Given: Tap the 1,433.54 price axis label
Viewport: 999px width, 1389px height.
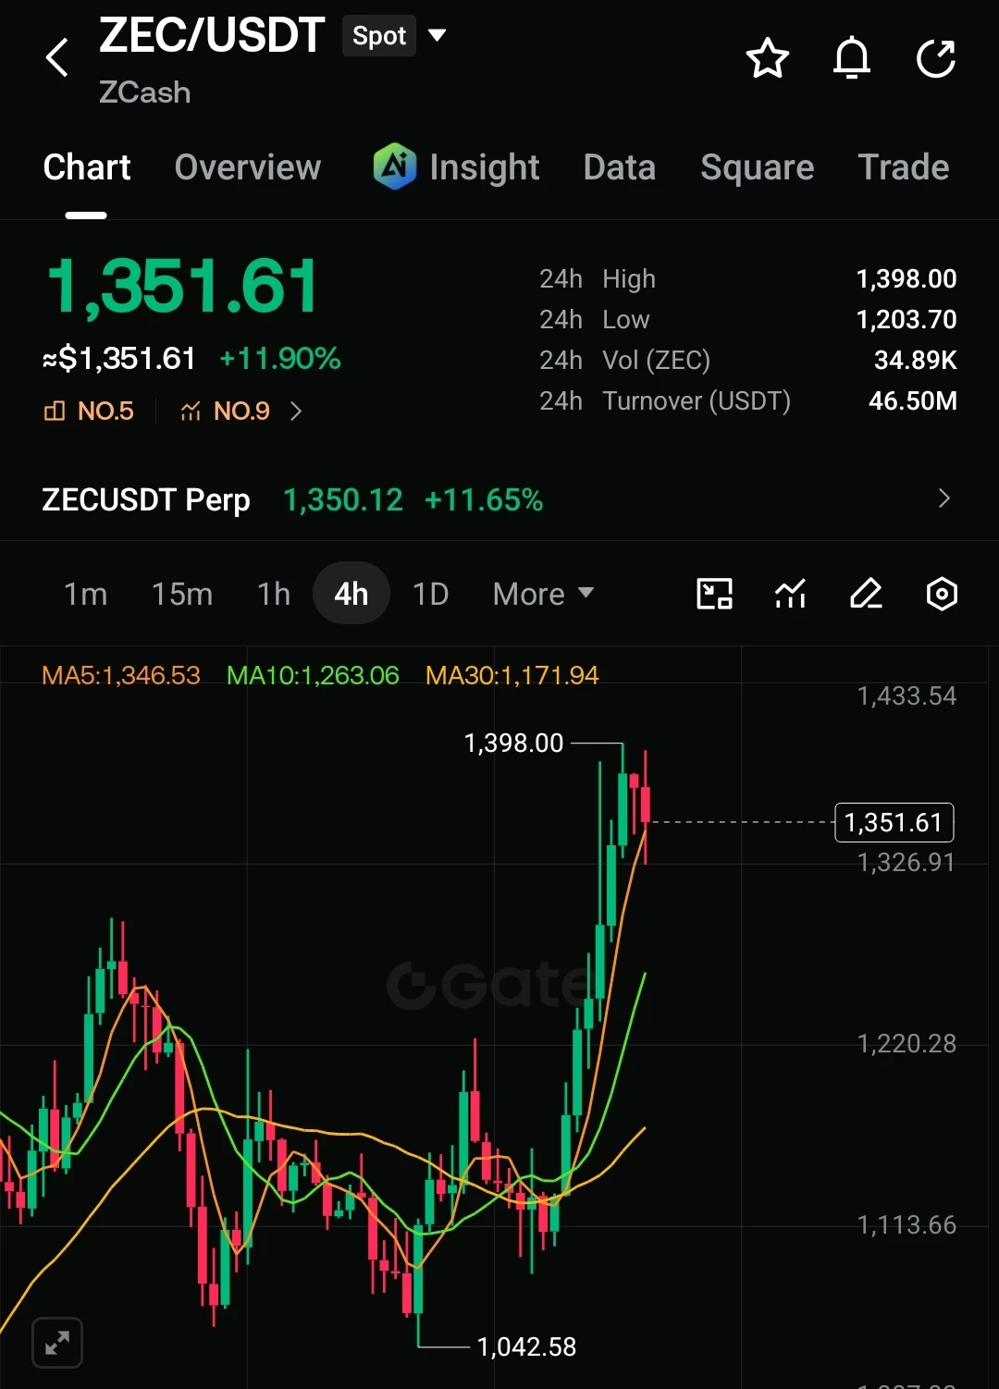Looking at the screenshot, I should pyautogui.click(x=906, y=695).
